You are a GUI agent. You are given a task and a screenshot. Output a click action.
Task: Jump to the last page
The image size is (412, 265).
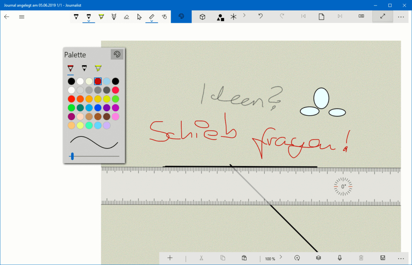(x=340, y=16)
